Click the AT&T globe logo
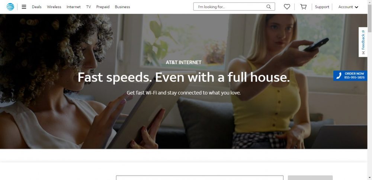The image size is (372, 180). (10, 7)
